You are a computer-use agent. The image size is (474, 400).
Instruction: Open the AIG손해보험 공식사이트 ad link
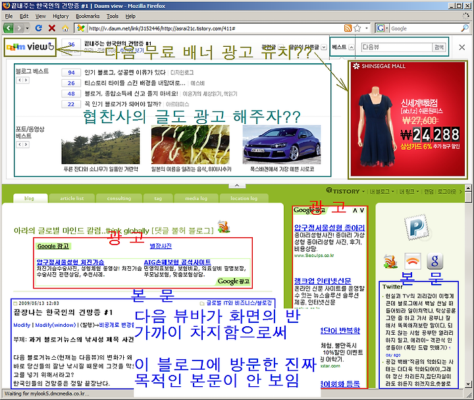click(177, 262)
